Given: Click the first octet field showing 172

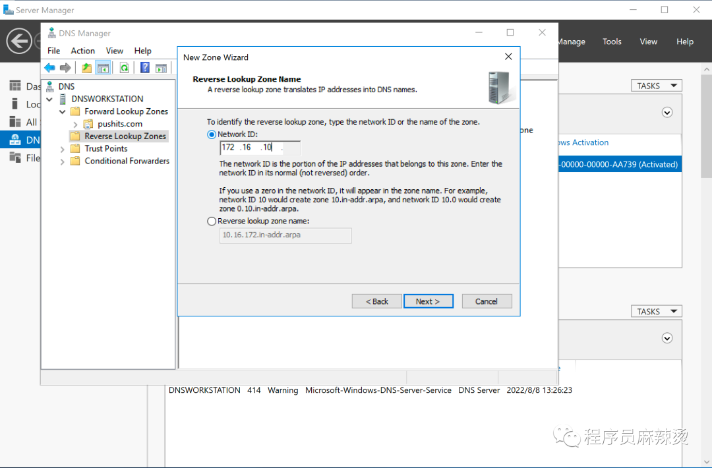Looking at the screenshot, I should click(228, 148).
